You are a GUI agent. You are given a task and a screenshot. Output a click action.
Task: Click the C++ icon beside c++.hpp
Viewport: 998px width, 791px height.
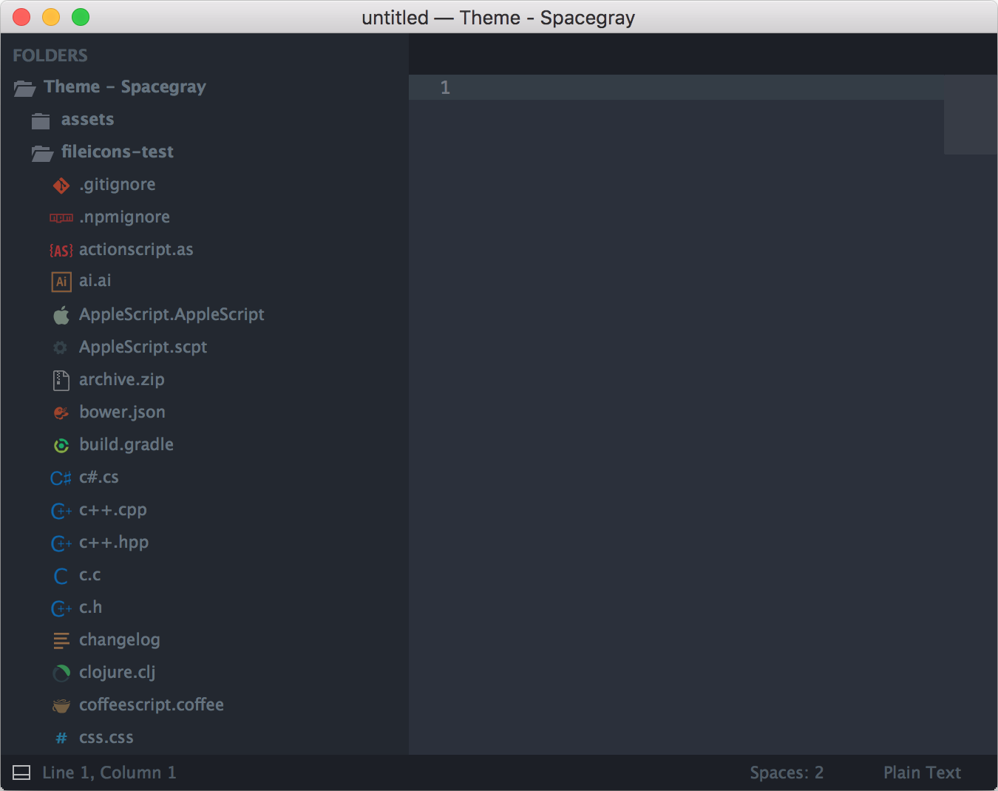coord(61,543)
